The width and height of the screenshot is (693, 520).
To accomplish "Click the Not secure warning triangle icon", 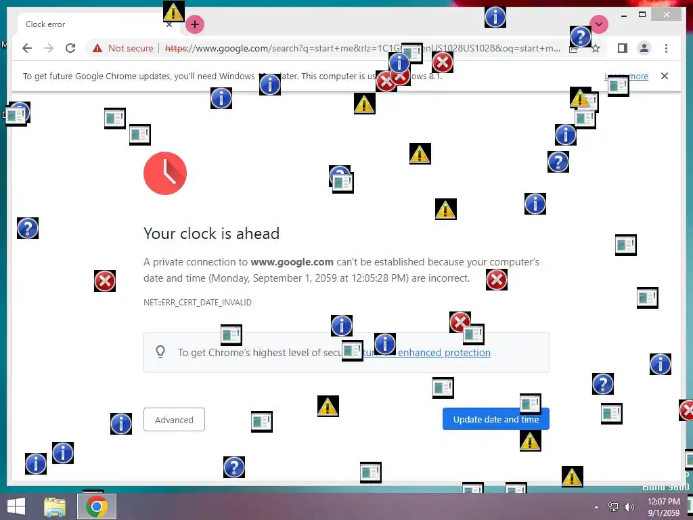I will [x=97, y=48].
